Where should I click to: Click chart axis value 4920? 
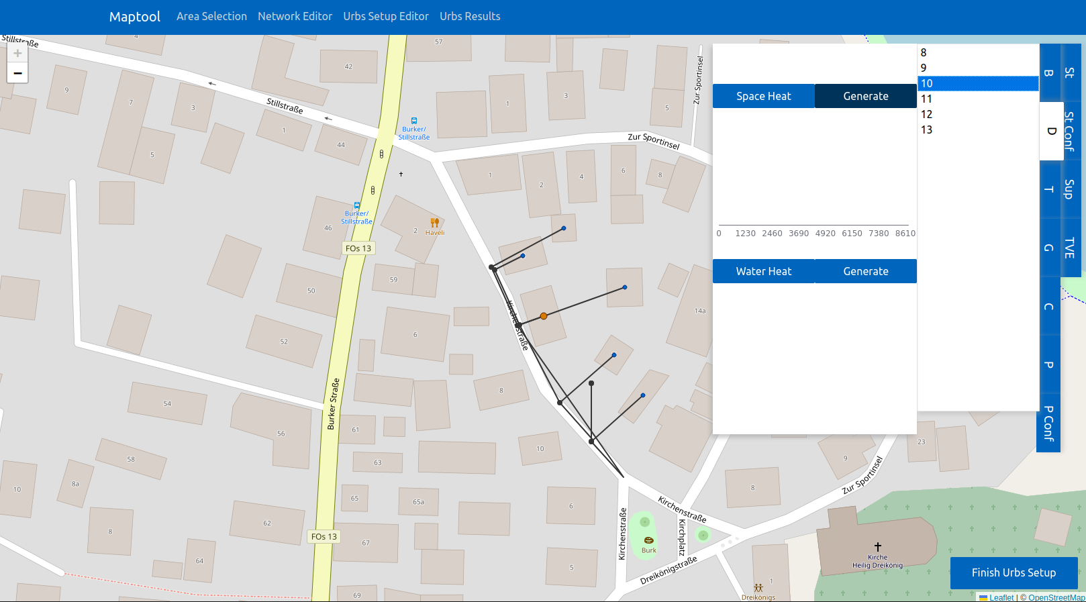(x=826, y=234)
